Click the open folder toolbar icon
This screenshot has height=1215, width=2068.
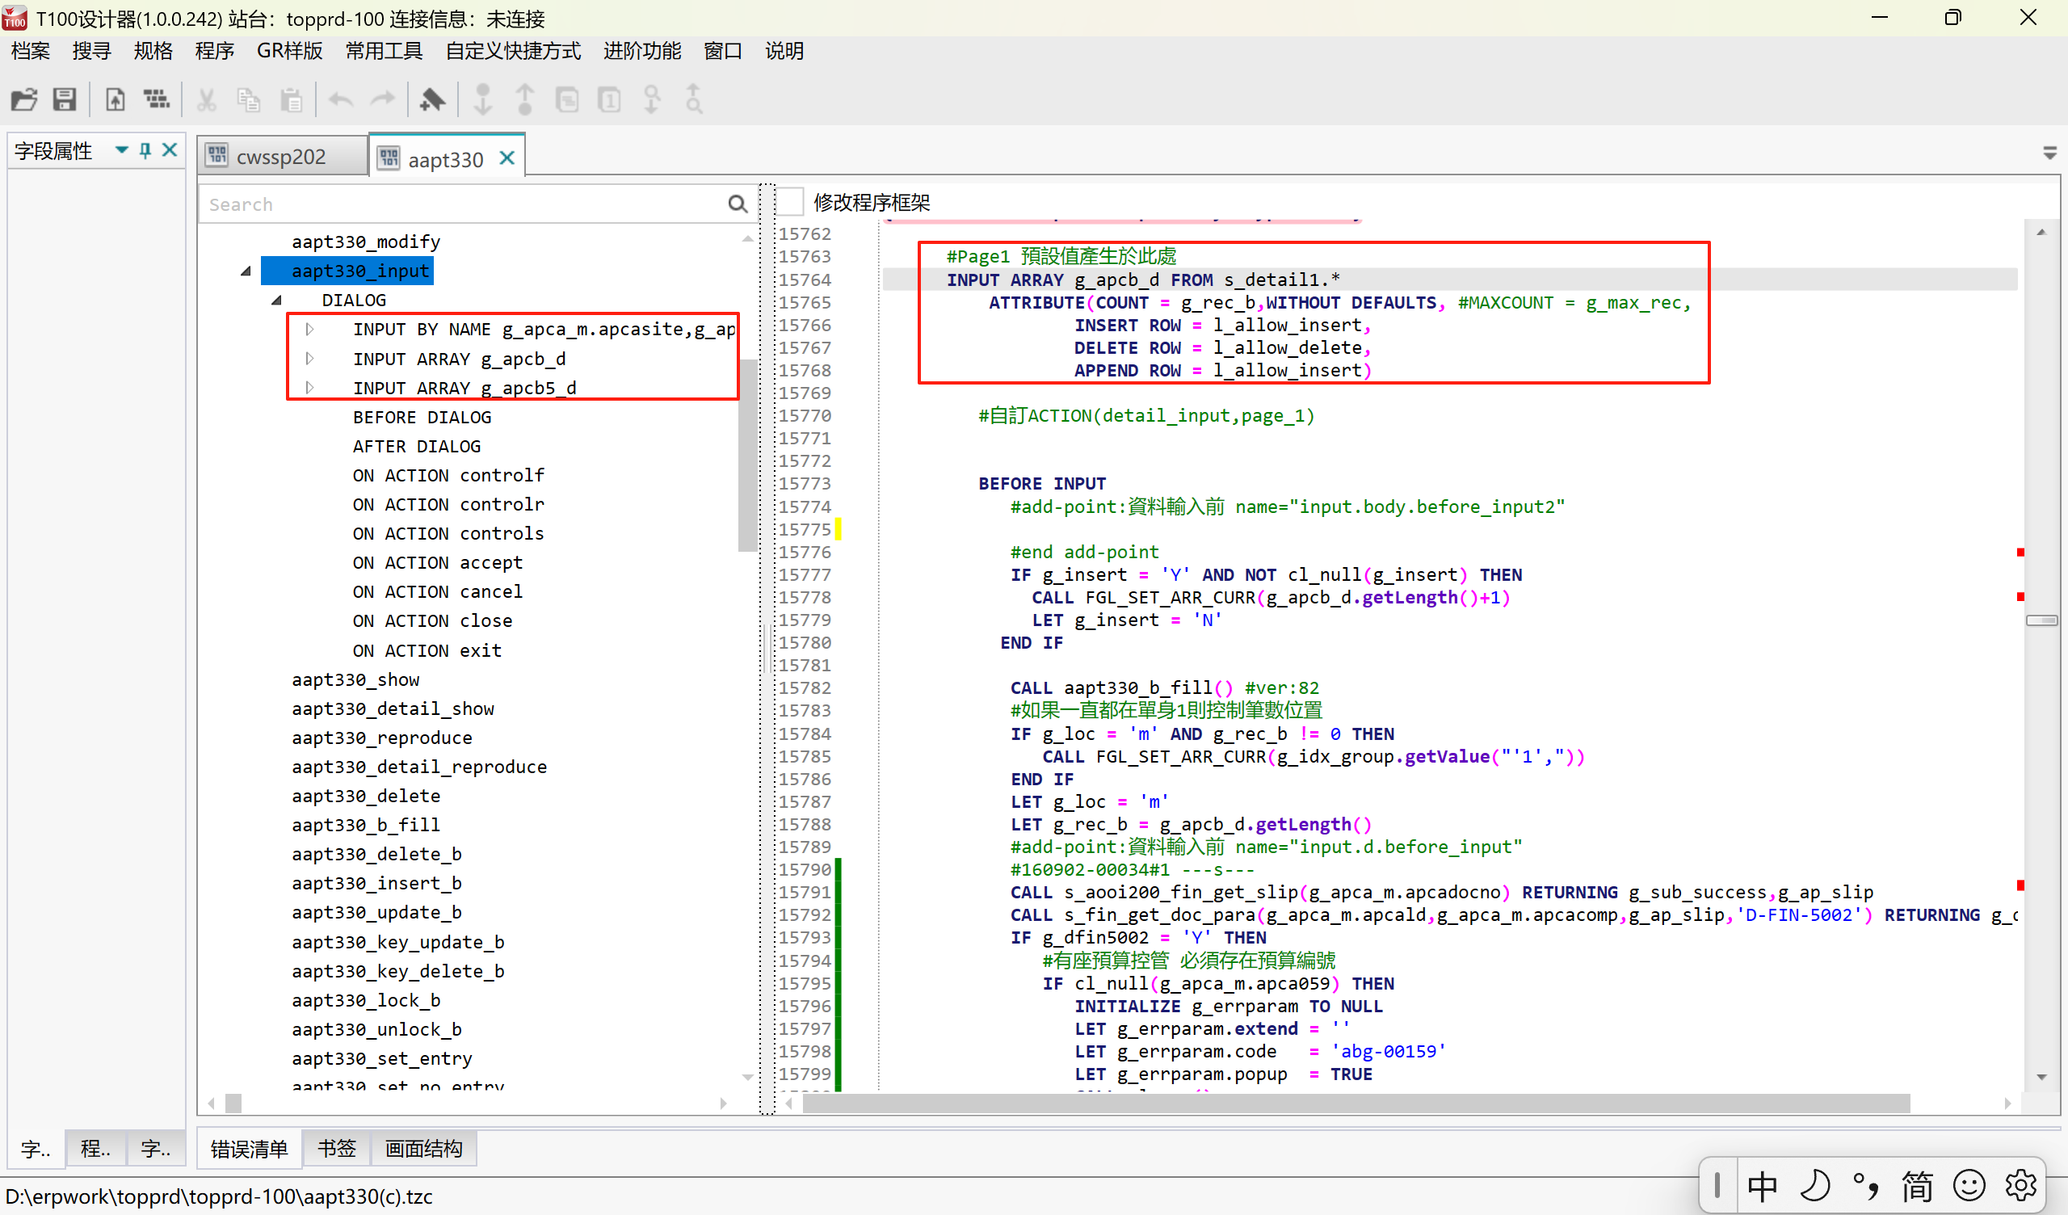(x=23, y=100)
